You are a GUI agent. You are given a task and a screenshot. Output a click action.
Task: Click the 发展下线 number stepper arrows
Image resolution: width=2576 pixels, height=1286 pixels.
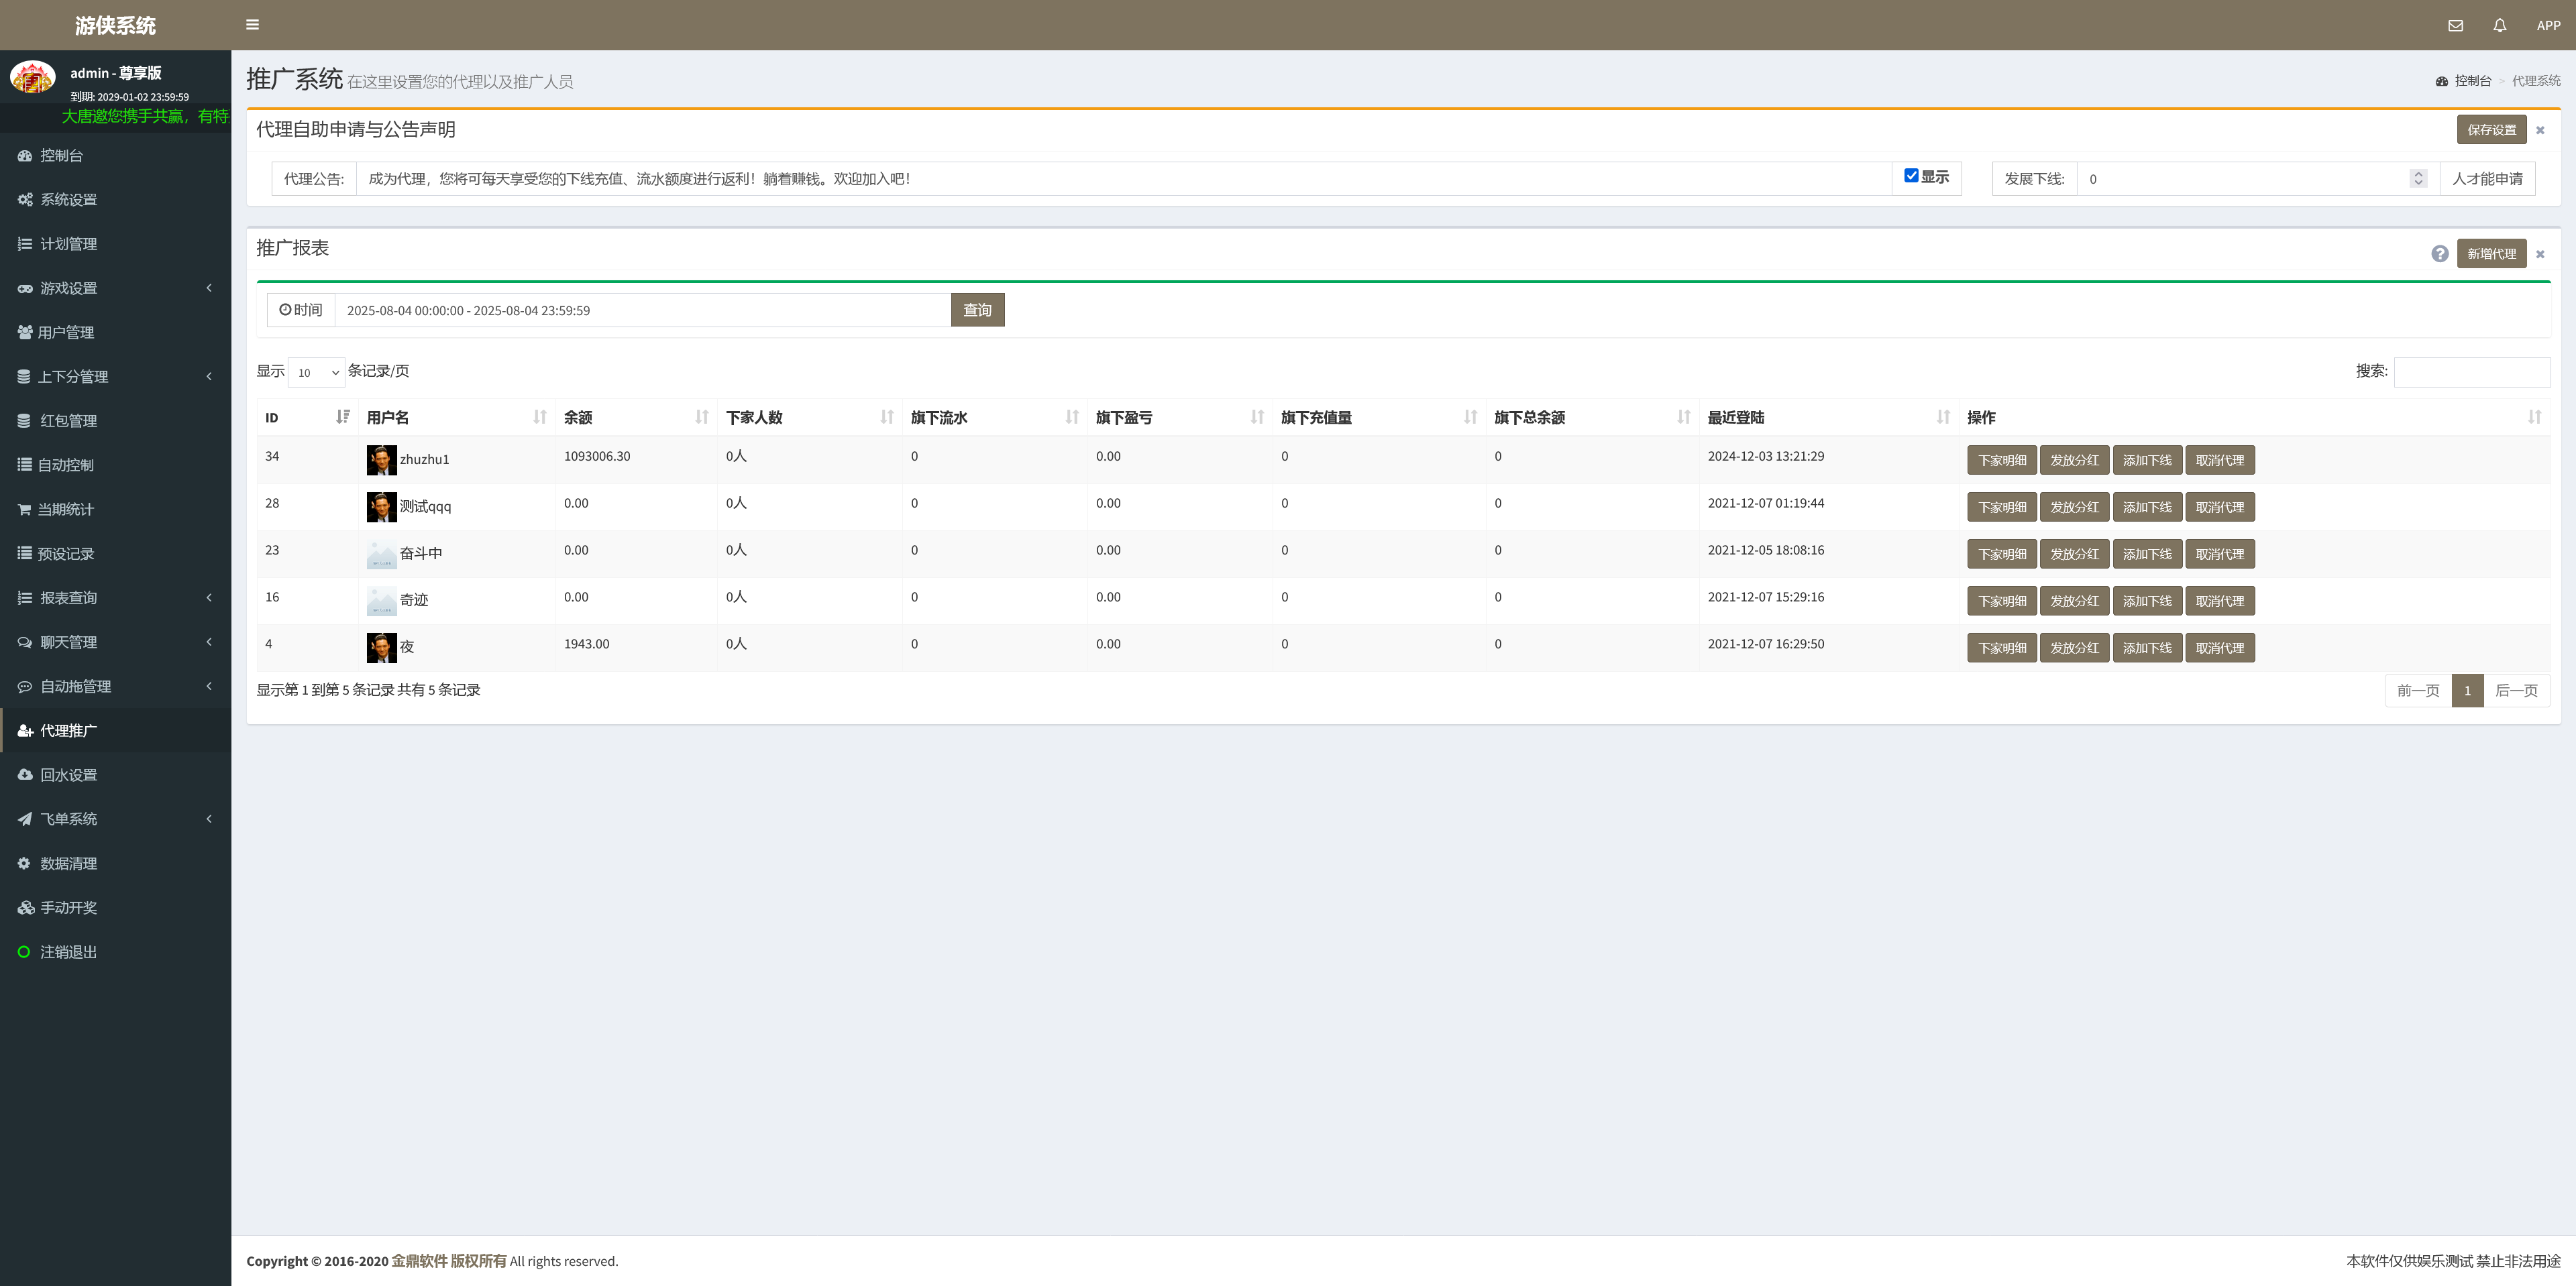[2418, 179]
